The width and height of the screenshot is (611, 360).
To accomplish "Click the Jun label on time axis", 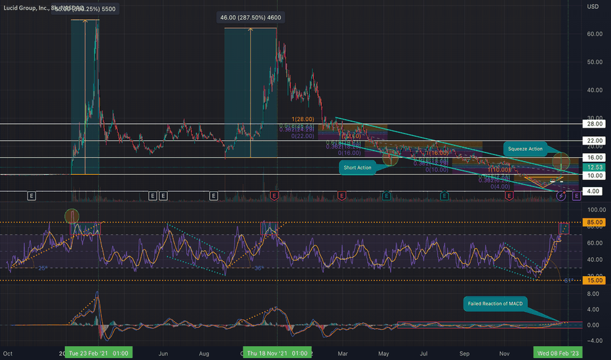I will tap(163, 353).
